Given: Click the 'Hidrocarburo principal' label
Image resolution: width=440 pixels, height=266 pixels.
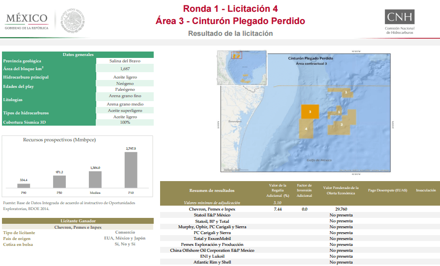Looking at the screenshot, I should (26, 77).
